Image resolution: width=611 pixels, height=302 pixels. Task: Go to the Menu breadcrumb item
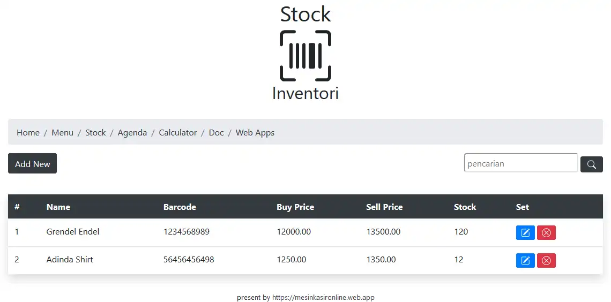62,133
